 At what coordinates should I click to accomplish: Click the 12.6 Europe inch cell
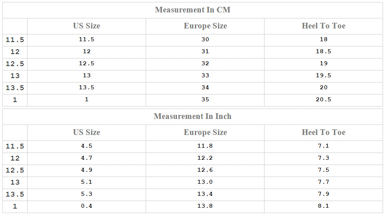tap(205, 170)
